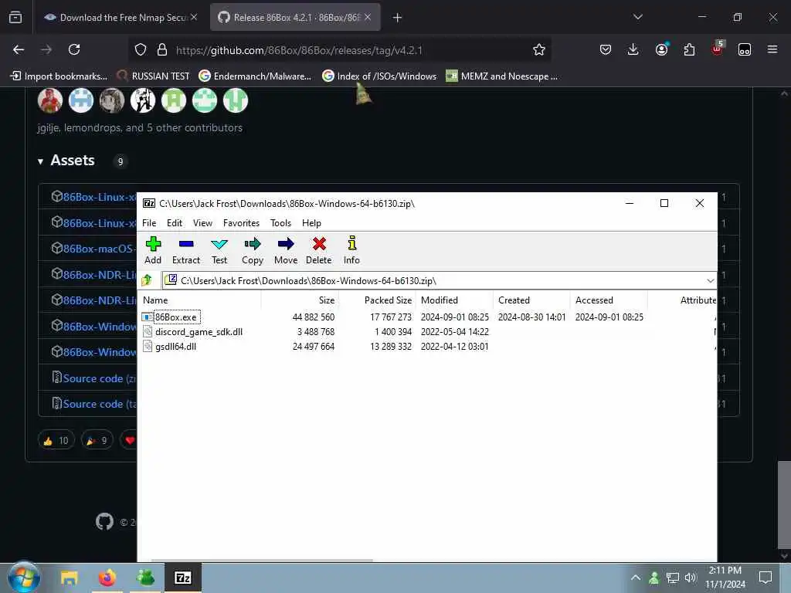Click the padlock site info icon

pyautogui.click(x=162, y=50)
